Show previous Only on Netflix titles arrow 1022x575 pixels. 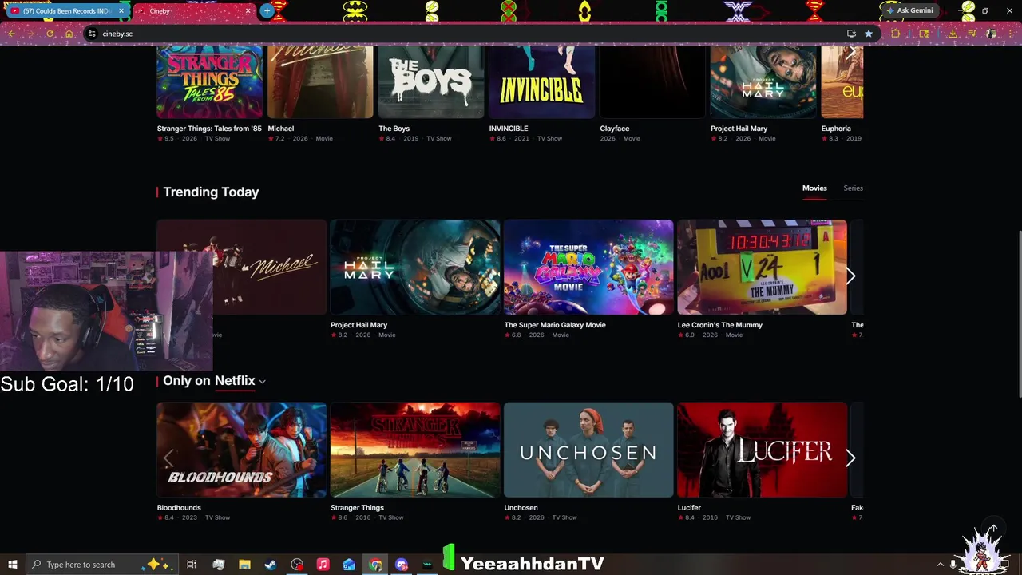168,458
